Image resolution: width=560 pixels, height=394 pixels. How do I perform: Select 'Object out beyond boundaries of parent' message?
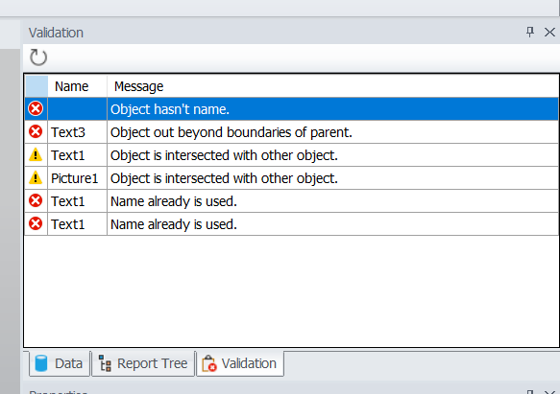(231, 132)
